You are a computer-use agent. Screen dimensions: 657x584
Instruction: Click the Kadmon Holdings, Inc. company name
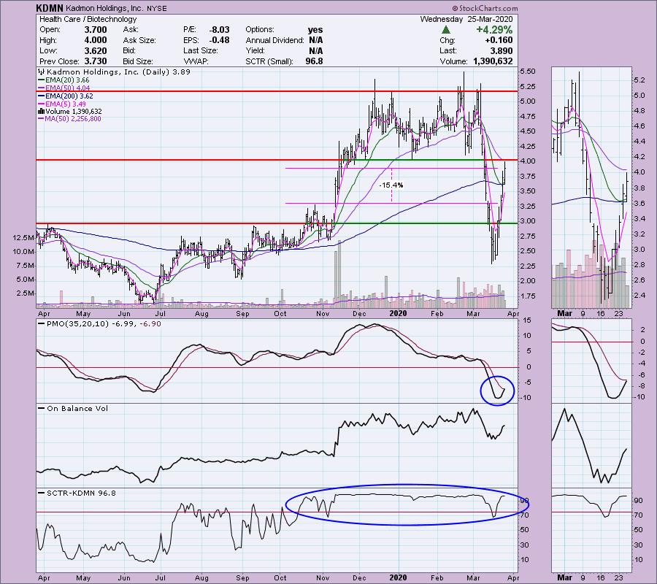click(104, 8)
